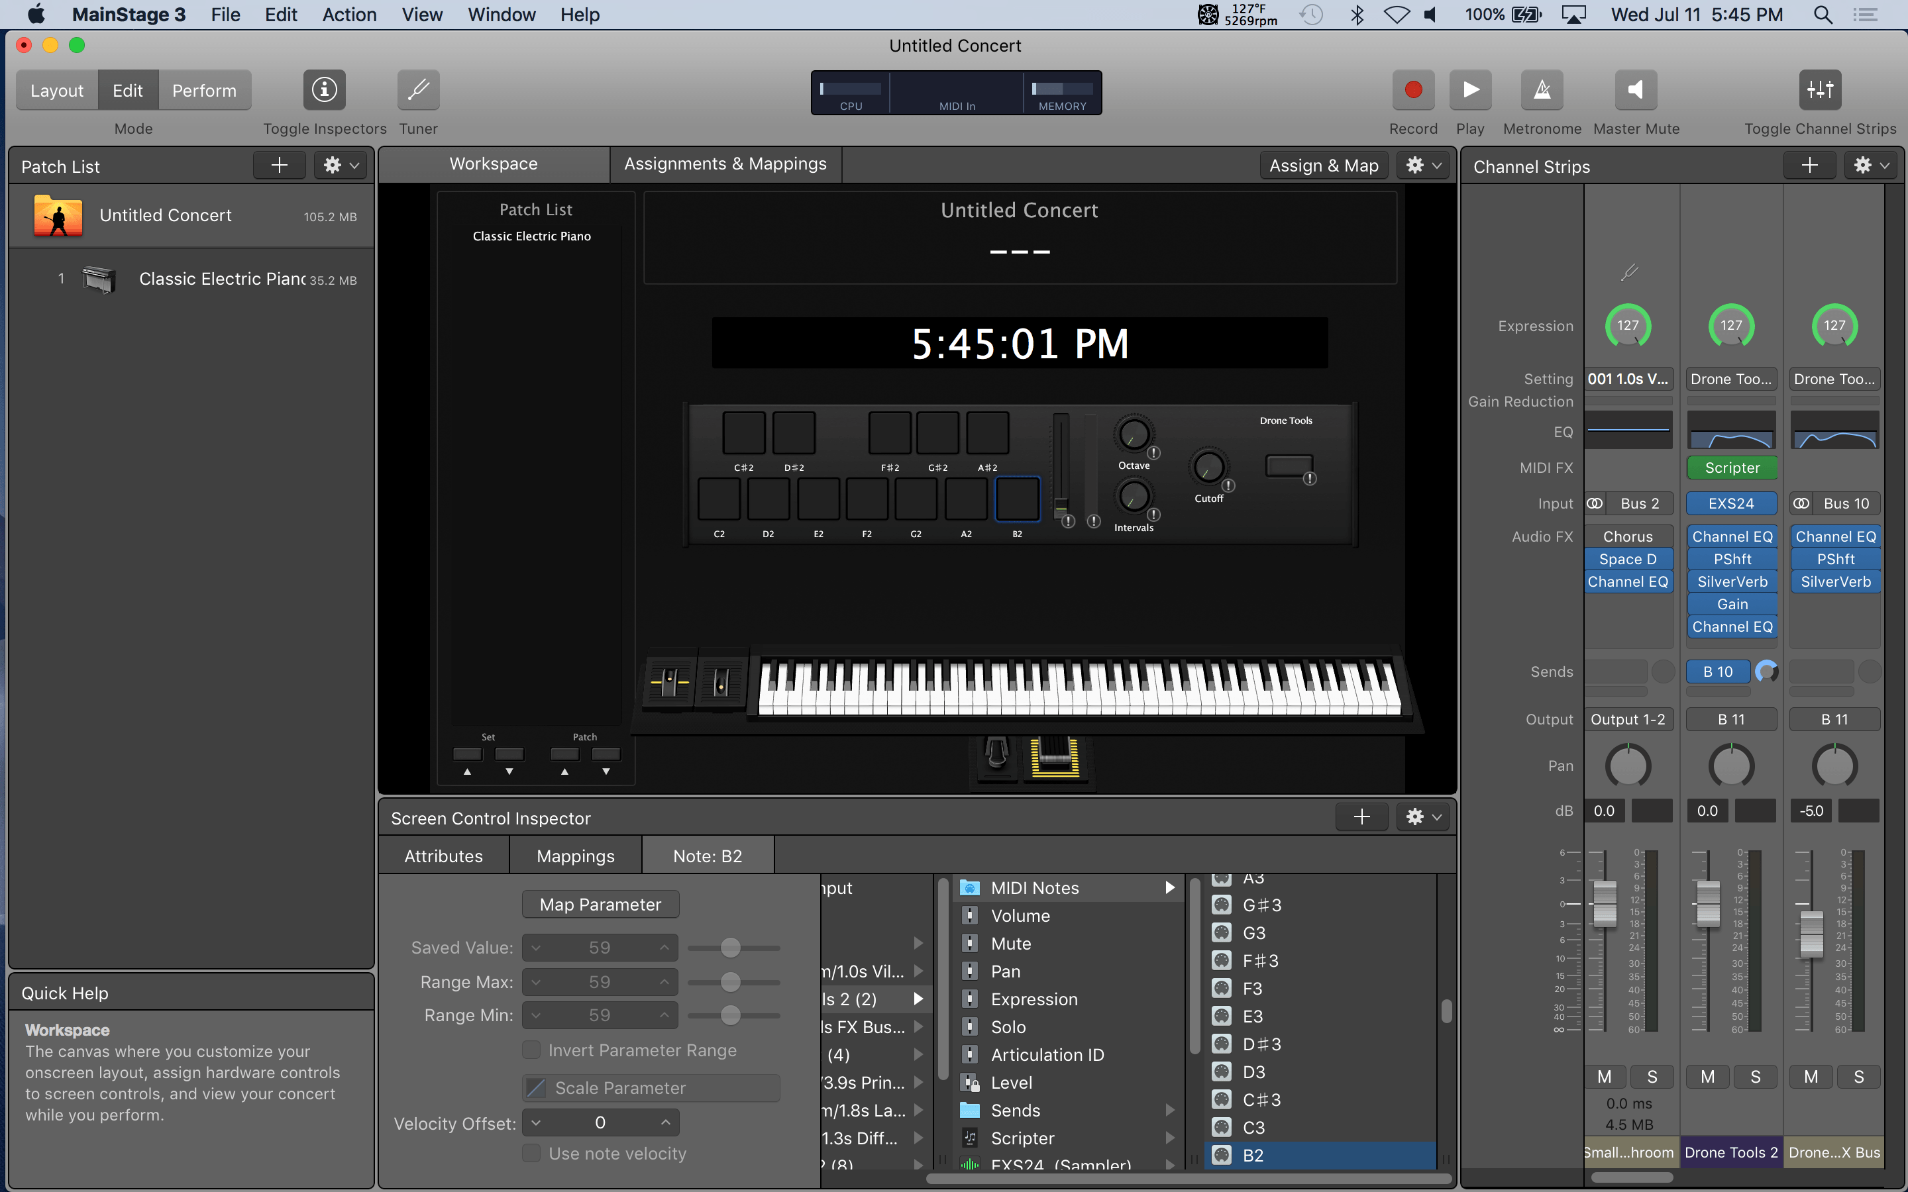Viewport: 1908px width, 1192px height.
Task: Click the pitch bend wheel control
Action: [x=670, y=681]
